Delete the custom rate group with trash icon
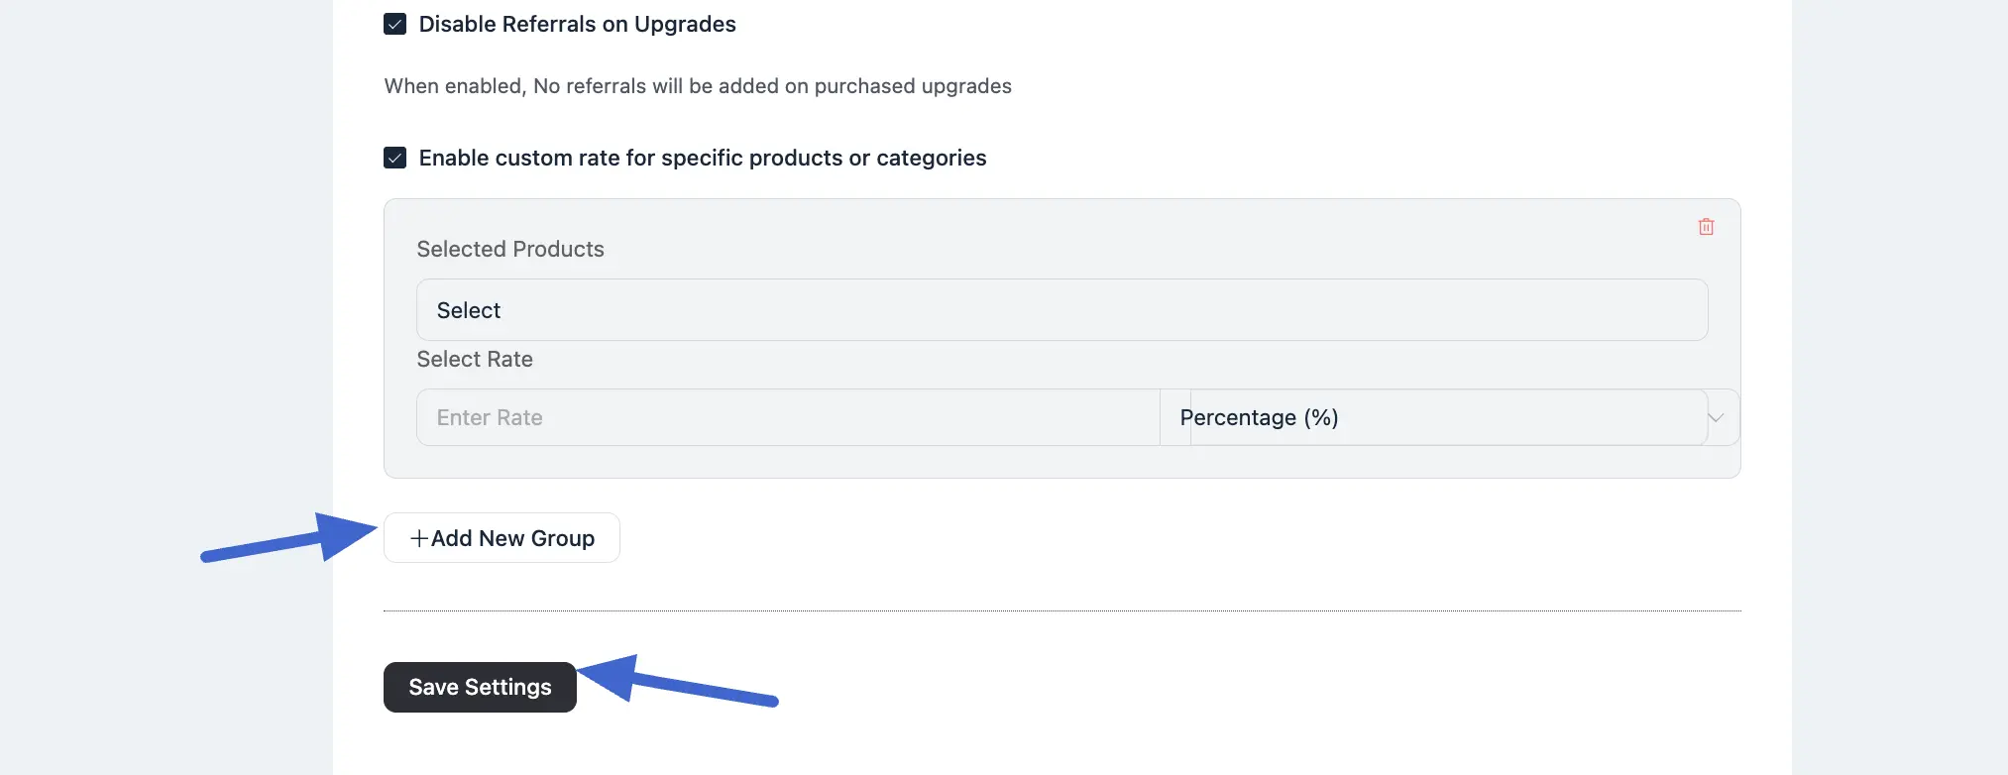The height and width of the screenshot is (775, 2008). point(1706,227)
